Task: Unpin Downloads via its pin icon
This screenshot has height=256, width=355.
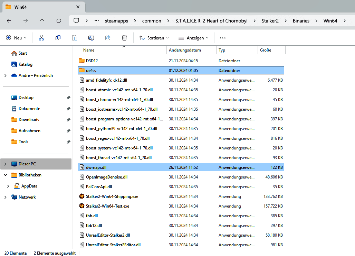Action: (x=68, y=120)
